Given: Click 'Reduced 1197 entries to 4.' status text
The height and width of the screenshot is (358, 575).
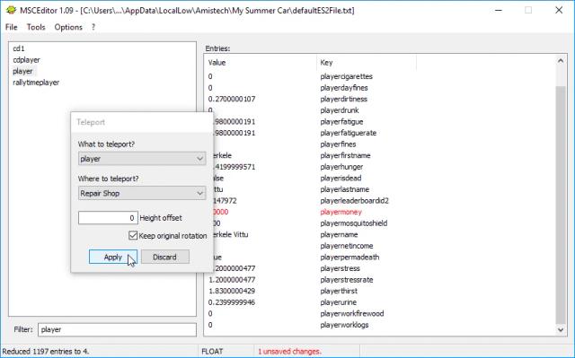Looking at the screenshot, I should coord(46,352).
